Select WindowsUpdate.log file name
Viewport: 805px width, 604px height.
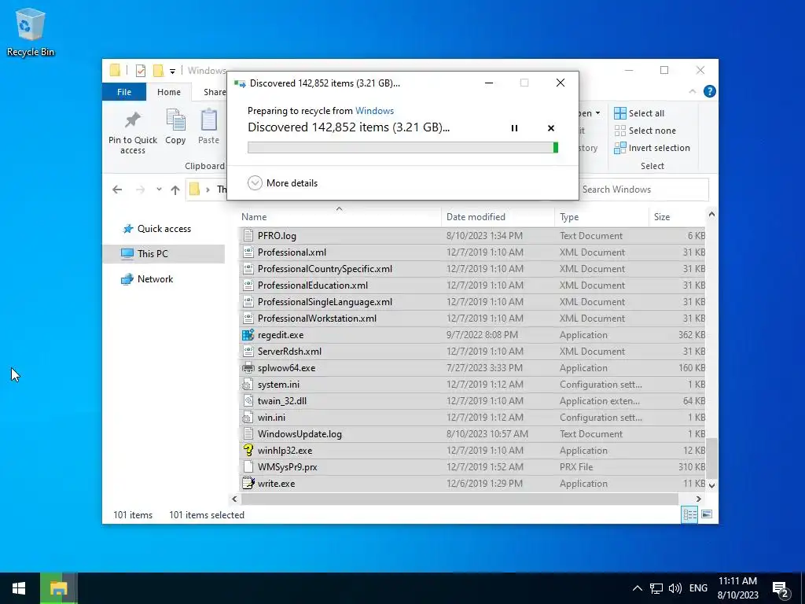coord(300,434)
